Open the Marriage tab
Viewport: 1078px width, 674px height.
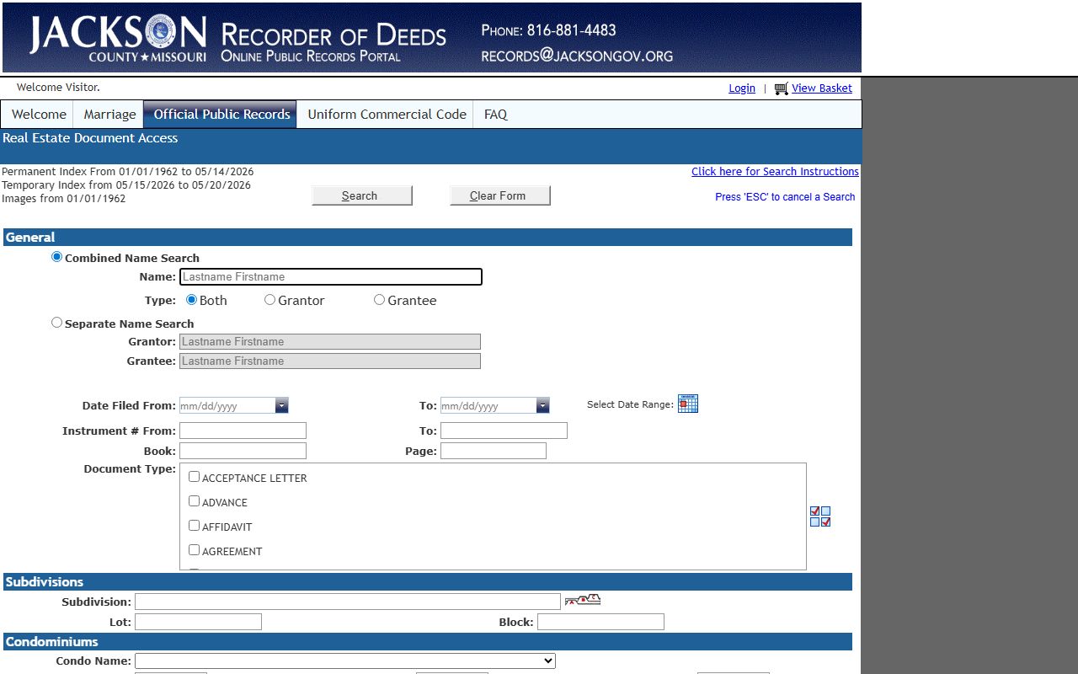click(x=109, y=115)
